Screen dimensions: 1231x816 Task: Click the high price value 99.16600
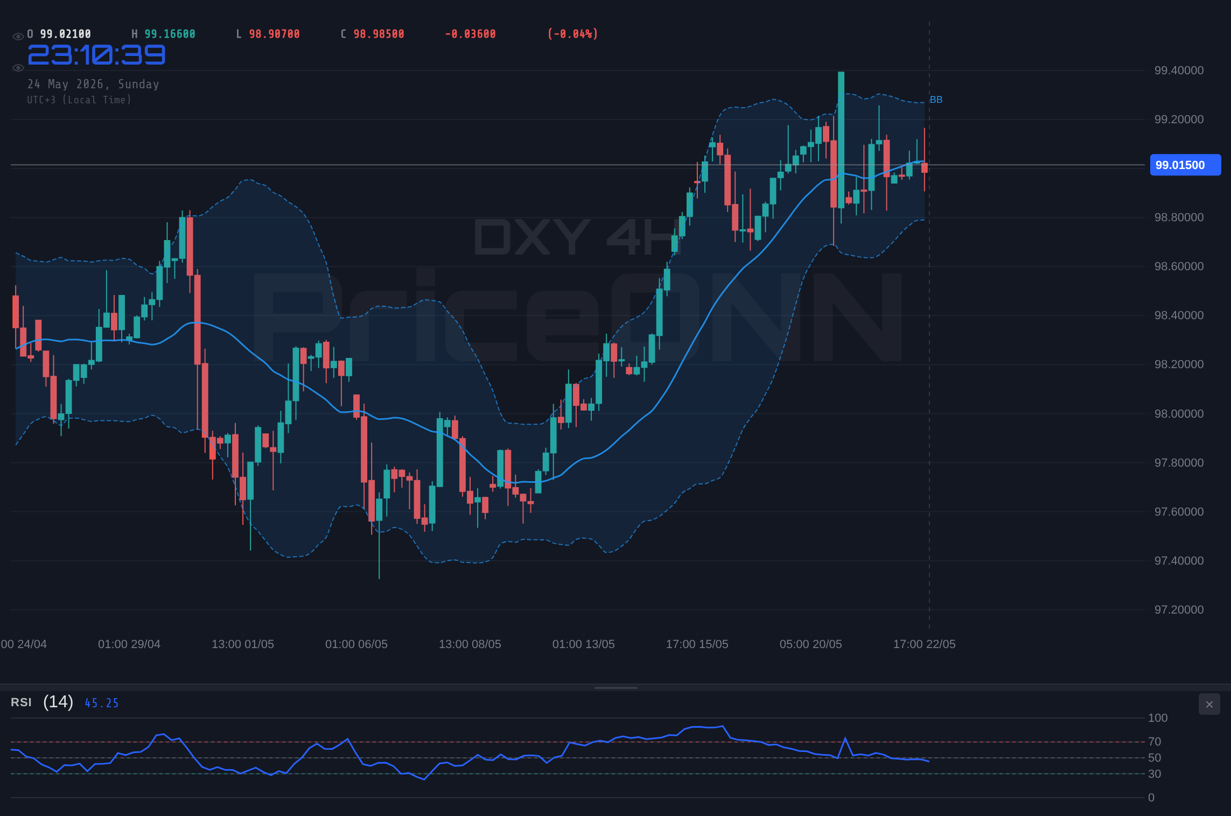coord(170,34)
